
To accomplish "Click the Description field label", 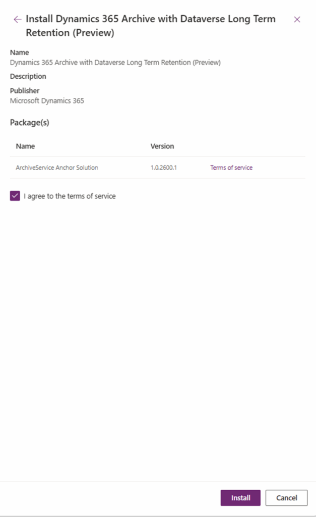I will coord(28,76).
